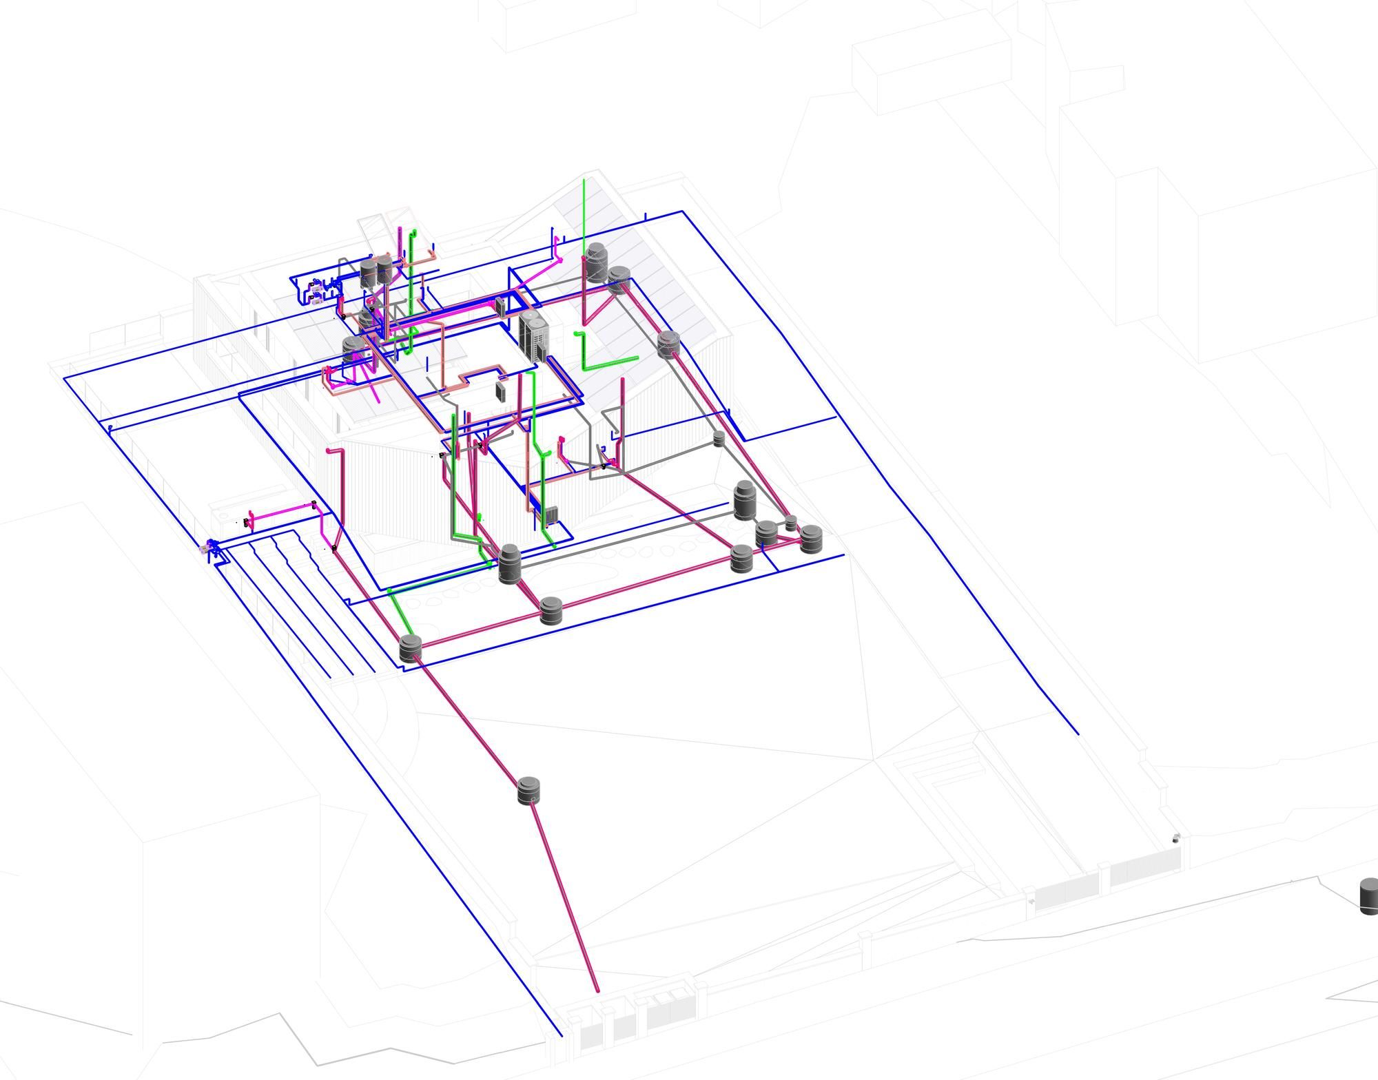Select the small object beside the right gate
The height and width of the screenshot is (1080, 1378).
click(1176, 838)
